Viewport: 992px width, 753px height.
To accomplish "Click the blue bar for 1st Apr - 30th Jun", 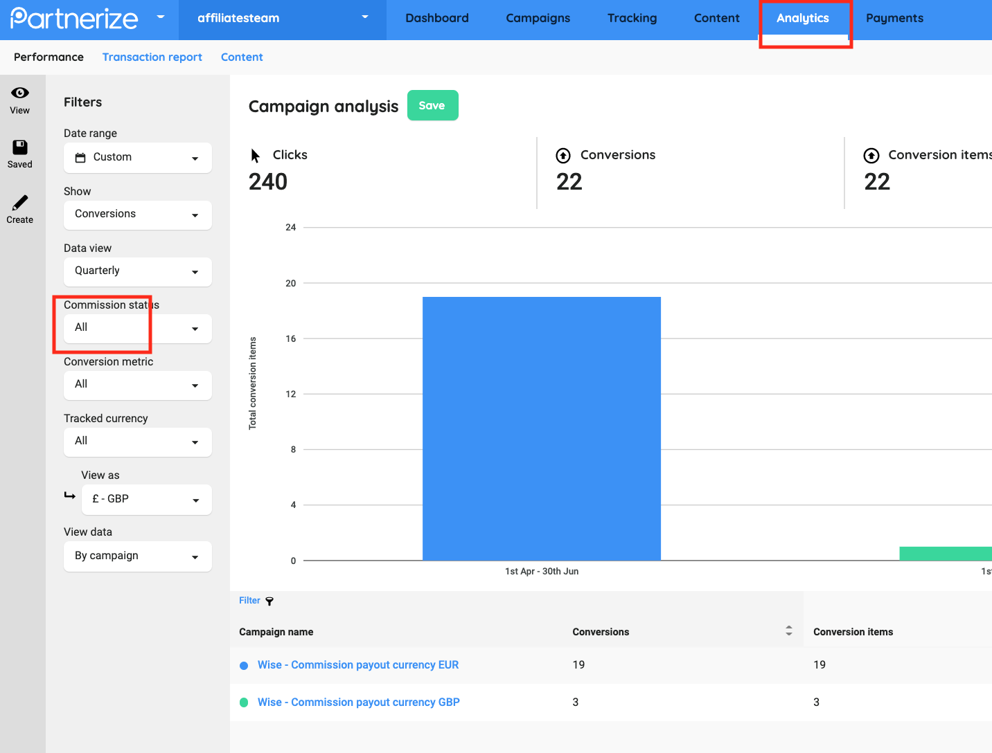I will (x=541, y=428).
